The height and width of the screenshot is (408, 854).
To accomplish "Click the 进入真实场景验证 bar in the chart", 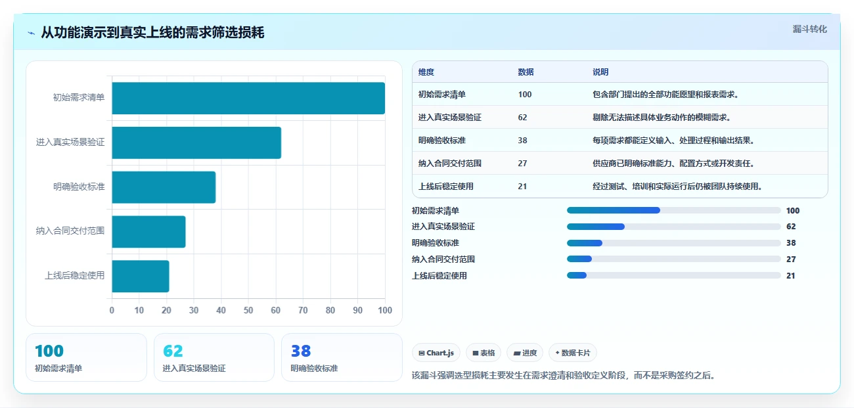I will point(196,143).
